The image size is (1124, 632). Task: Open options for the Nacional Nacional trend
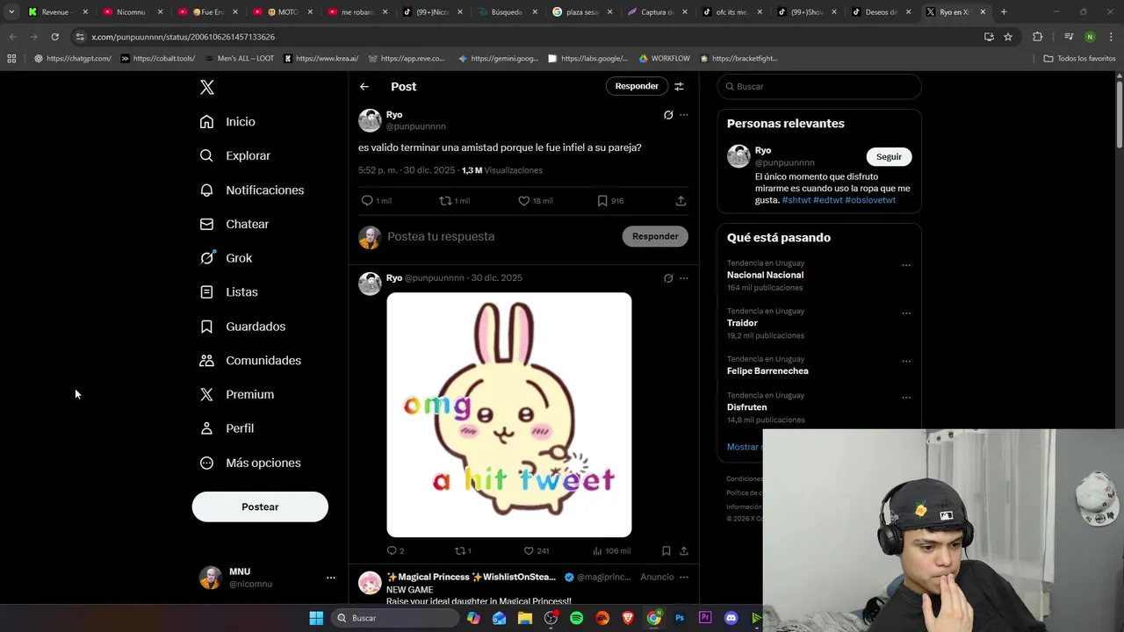click(906, 265)
